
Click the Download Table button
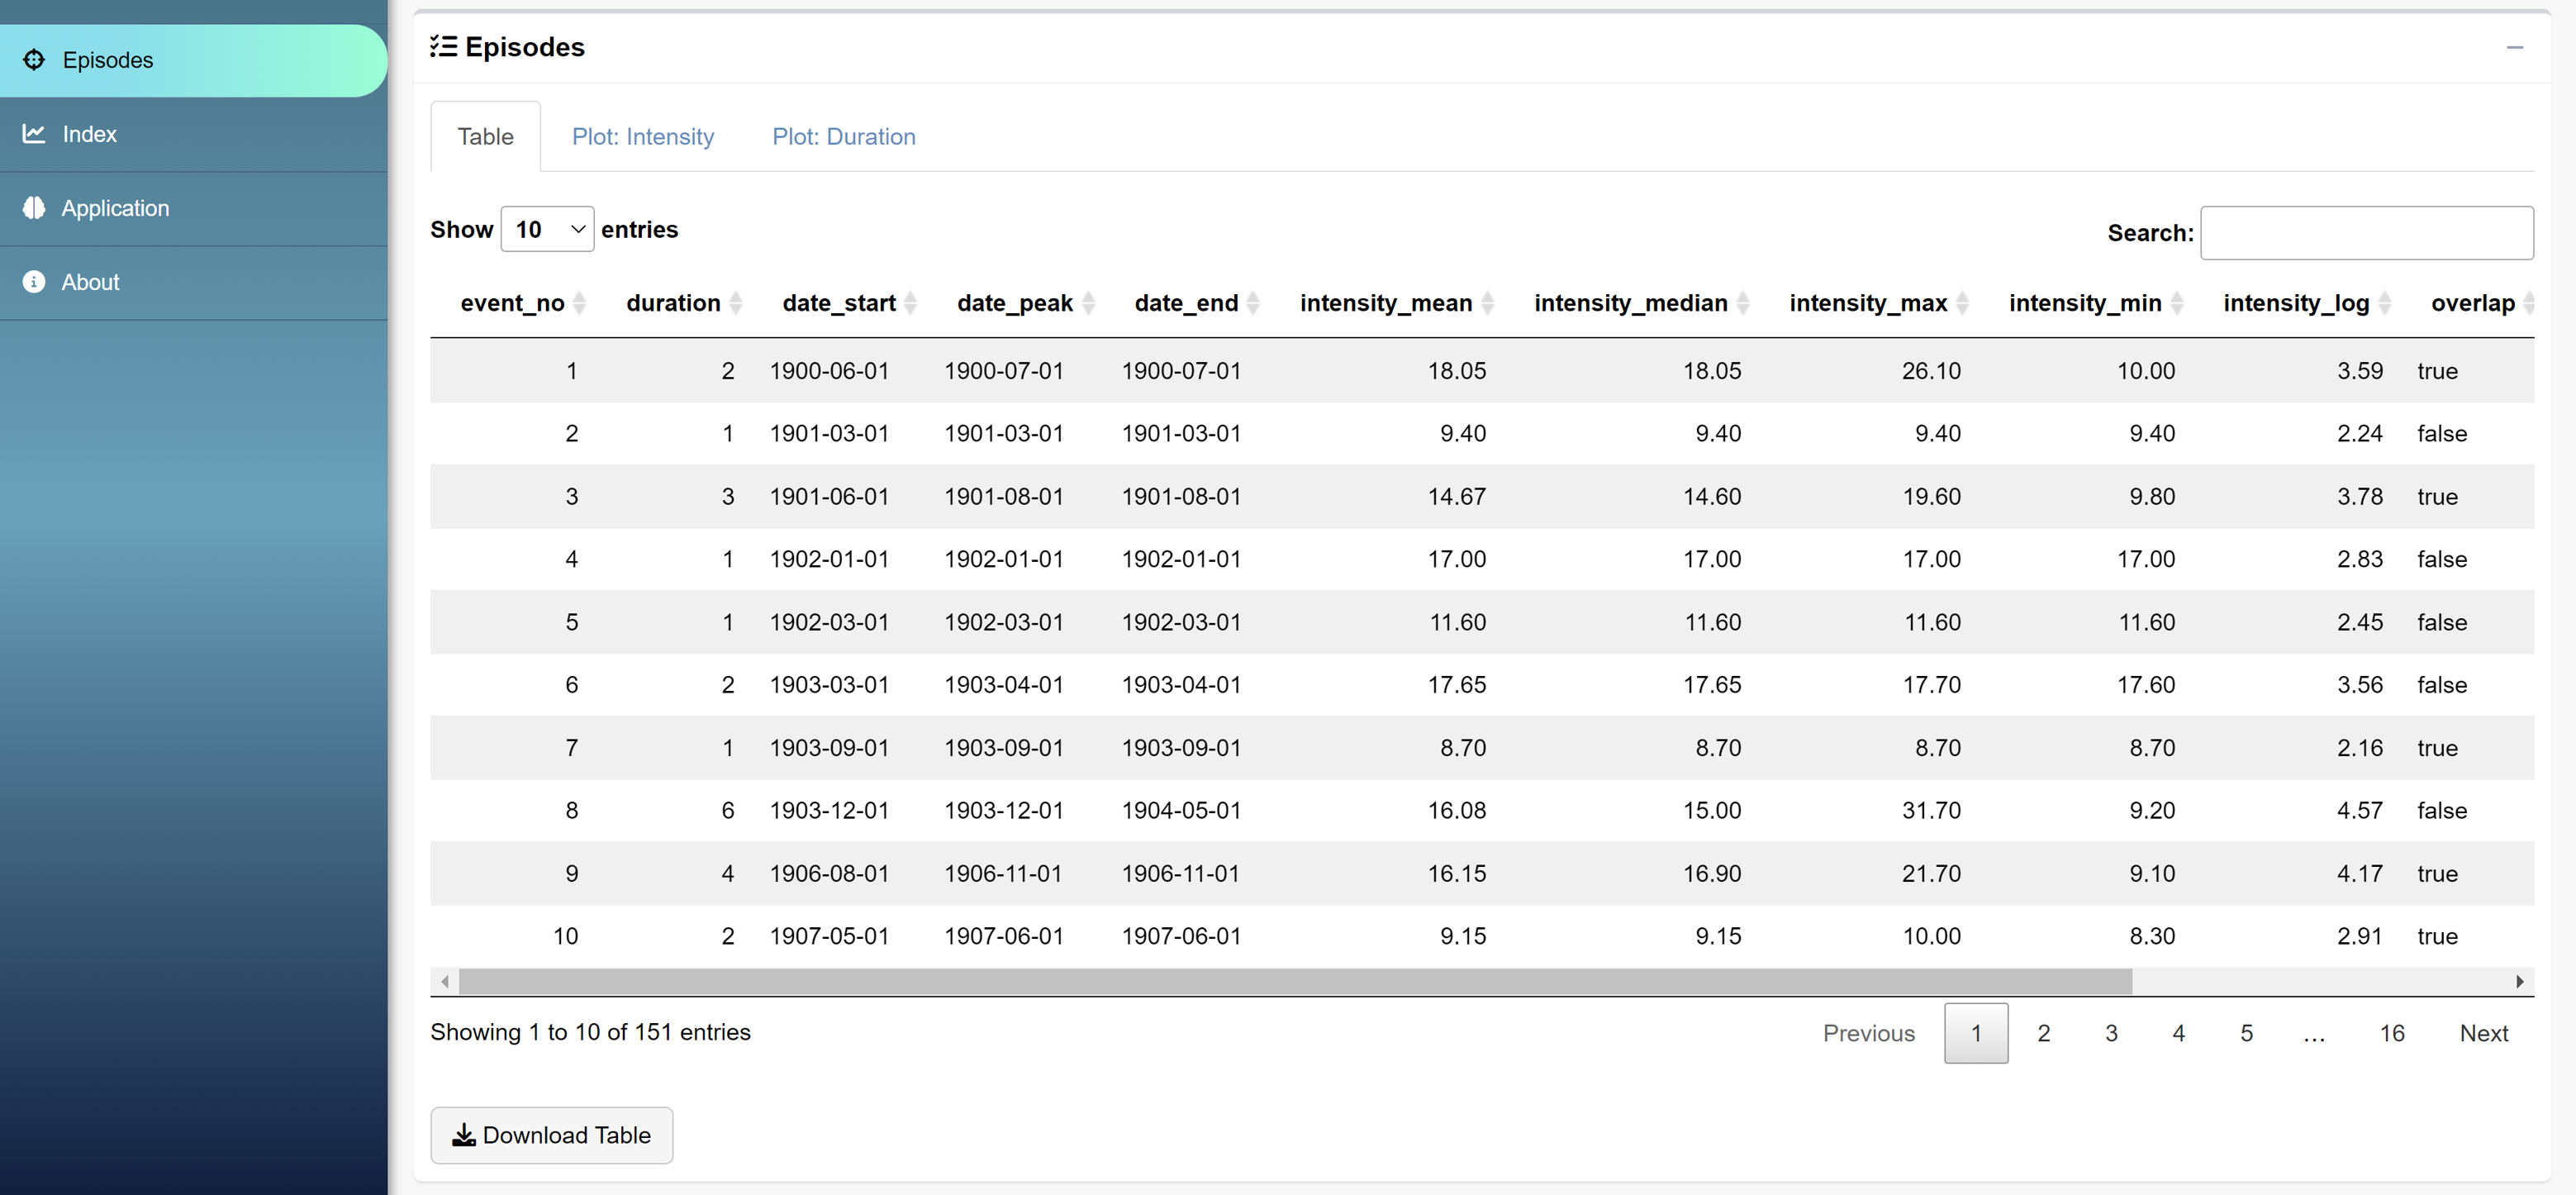pyautogui.click(x=551, y=1135)
